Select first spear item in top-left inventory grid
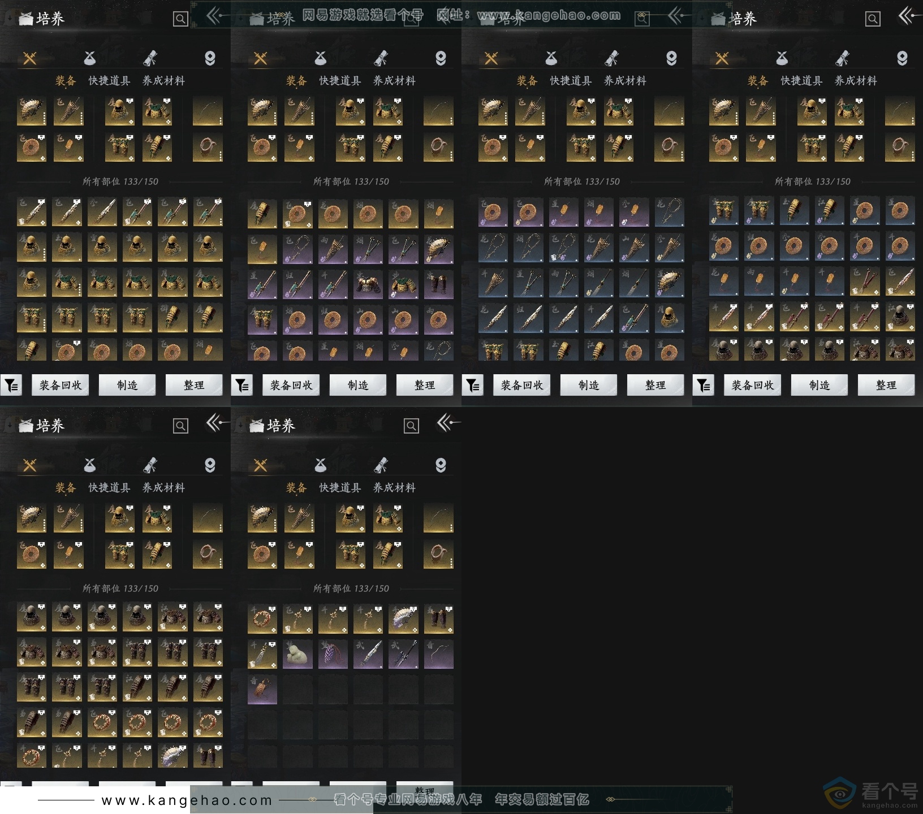 32,212
